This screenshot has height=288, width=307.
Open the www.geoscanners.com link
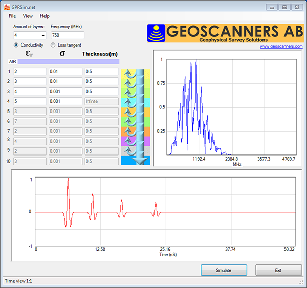pyautogui.click(x=281, y=46)
